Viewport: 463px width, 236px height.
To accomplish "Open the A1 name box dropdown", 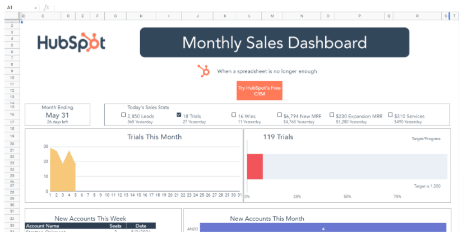I will 35,8.
